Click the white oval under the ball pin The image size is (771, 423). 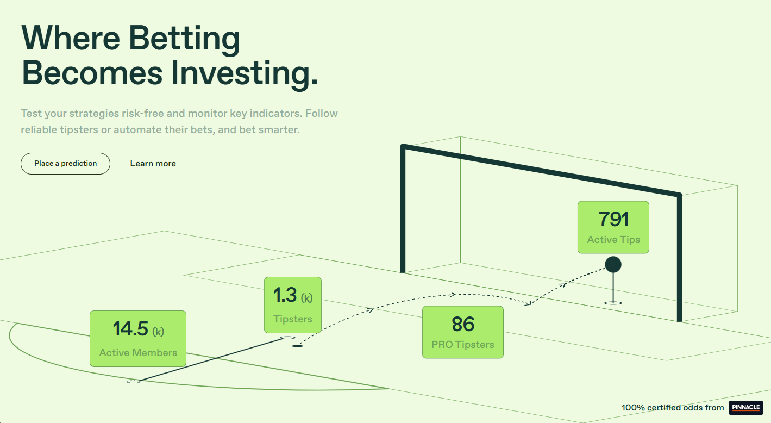[x=613, y=302]
